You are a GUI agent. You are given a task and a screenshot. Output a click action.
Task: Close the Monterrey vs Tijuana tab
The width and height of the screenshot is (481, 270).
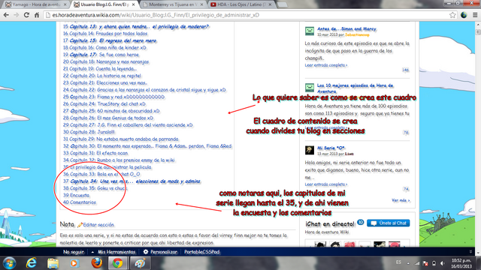pos(202,4)
